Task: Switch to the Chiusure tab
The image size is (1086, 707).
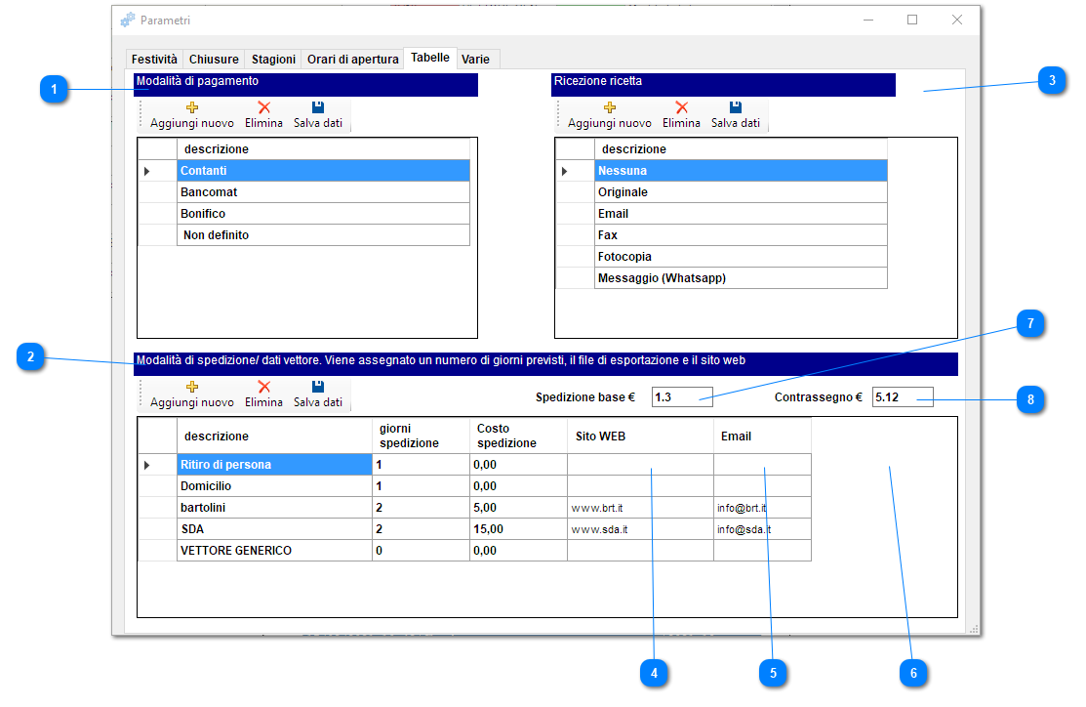Action: (214, 60)
